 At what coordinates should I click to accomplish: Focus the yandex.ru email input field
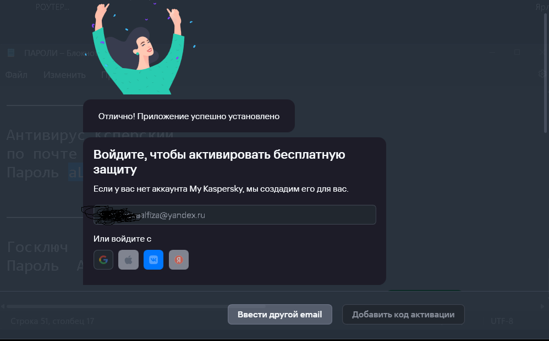click(x=234, y=215)
